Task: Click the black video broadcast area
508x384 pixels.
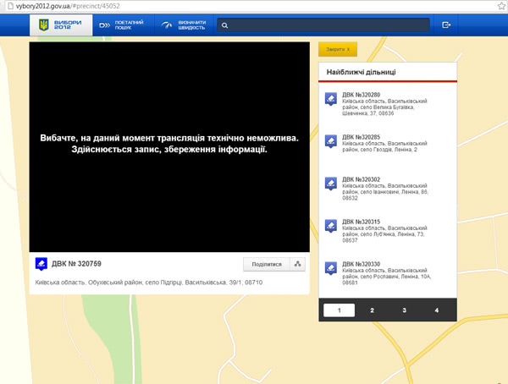Action: click(x=169, y=146)
